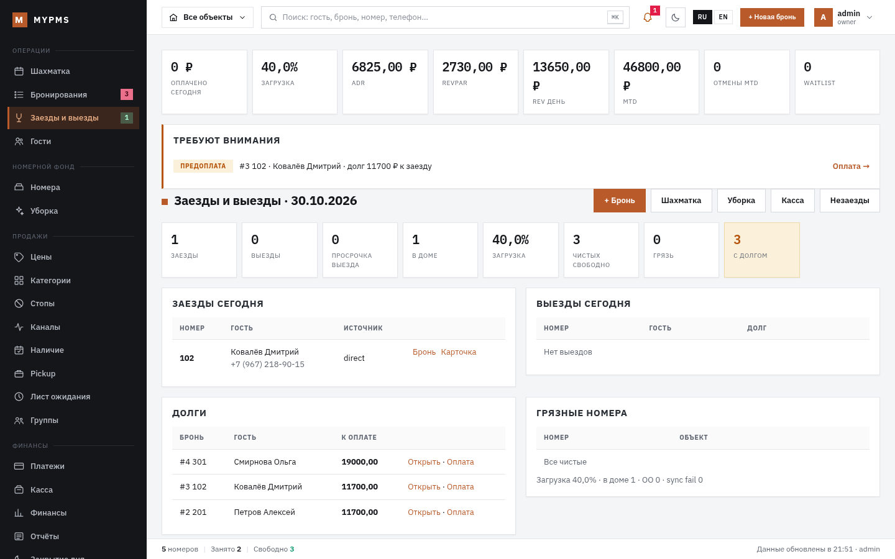The image size is (895, 559).
Task: Toggle dark mode moon button
Action: 676,17
